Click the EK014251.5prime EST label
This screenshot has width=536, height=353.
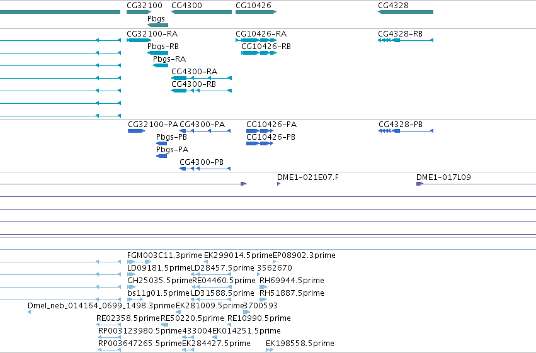pos(246,331)
